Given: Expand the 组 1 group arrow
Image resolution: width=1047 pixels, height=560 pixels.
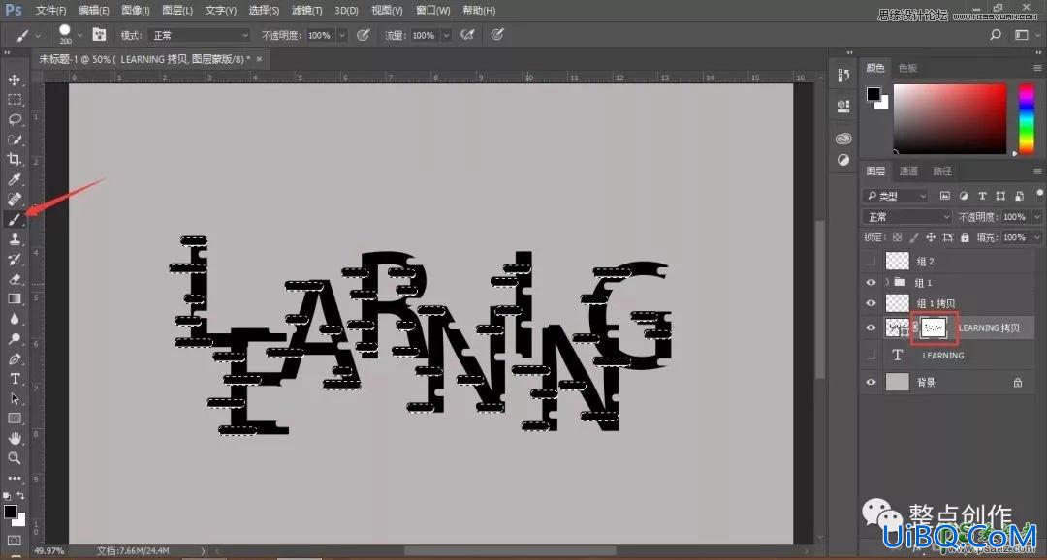Looking at the screenshot, I should pyautogui.click(x=887, y=282).
